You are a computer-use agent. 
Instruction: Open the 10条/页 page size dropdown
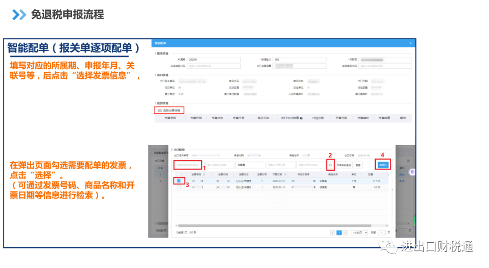coord(359,232)
